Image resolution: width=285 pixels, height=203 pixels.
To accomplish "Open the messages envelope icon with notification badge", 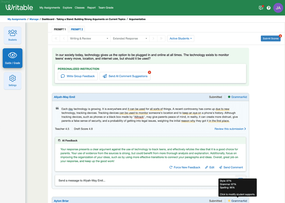I will 261,7.
